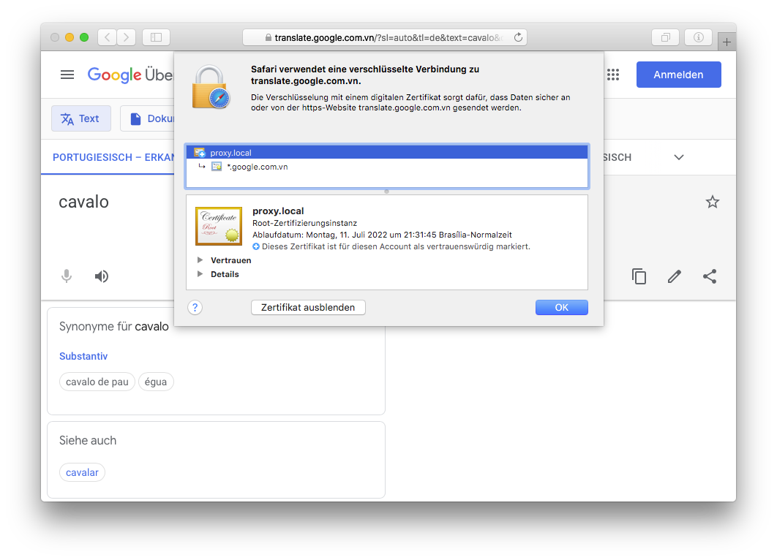The height and width of the screenshot is (560, 777).
Task: Copy translation using copy icon
Action: tap(639, 276)
